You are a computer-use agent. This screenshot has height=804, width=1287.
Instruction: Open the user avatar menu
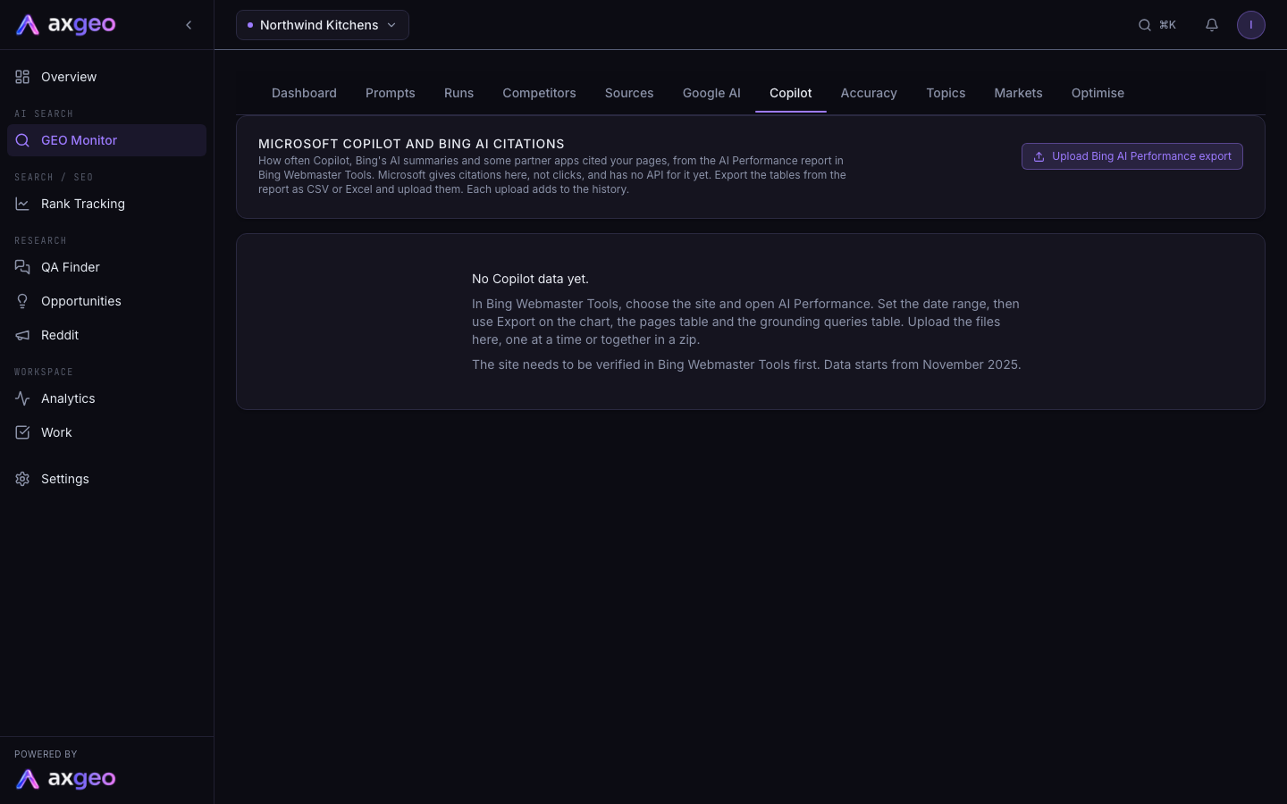point(1251,25)
